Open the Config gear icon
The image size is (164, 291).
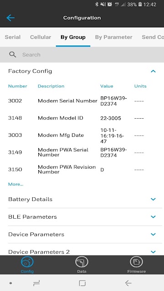27,262
